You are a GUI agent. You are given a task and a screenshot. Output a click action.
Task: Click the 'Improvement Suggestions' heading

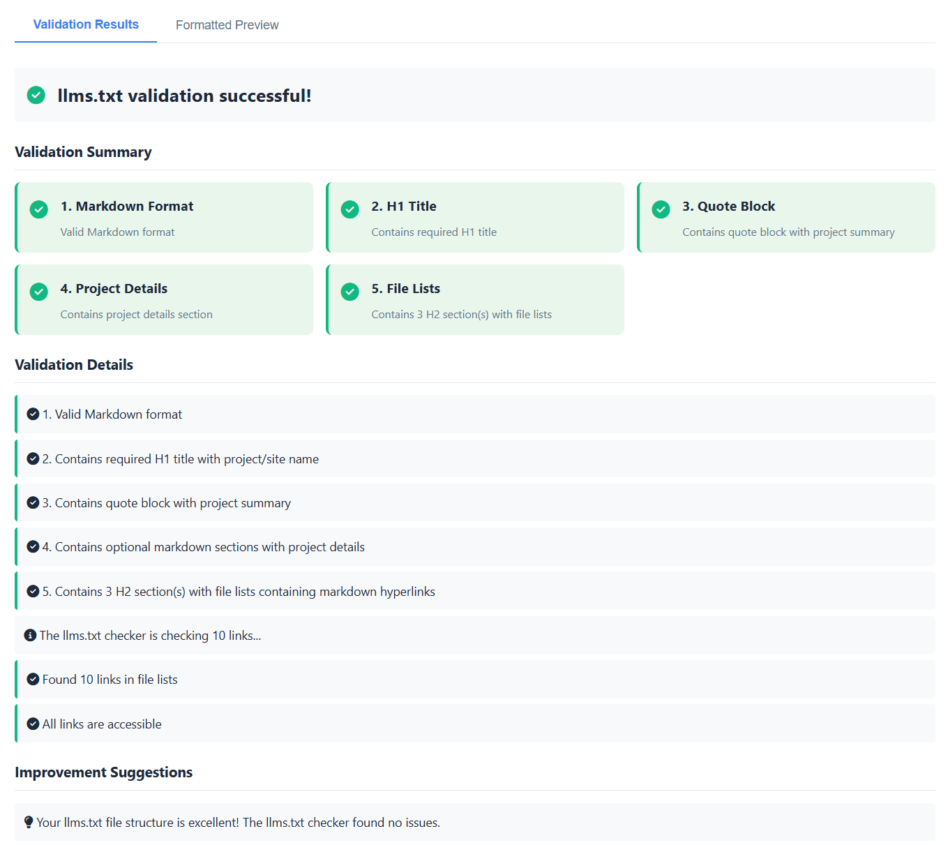(x=103, y=772)
